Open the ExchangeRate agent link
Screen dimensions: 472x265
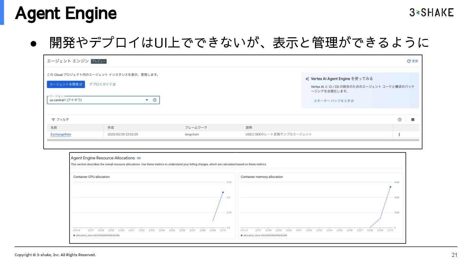(61, 134)
